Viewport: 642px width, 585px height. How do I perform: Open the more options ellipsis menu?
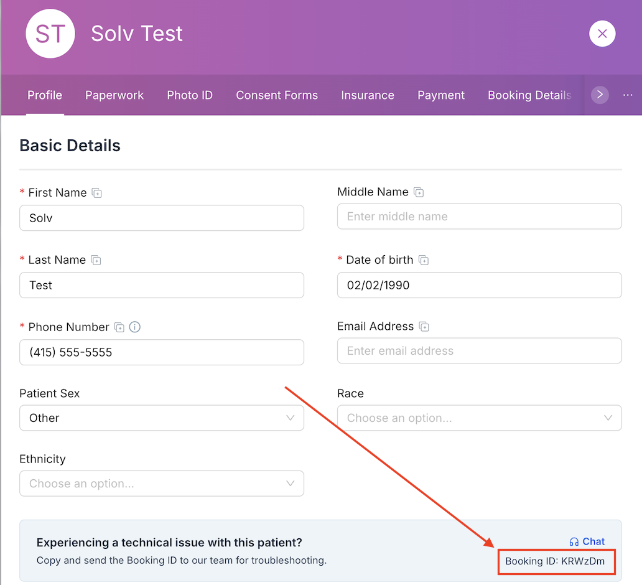628,95
